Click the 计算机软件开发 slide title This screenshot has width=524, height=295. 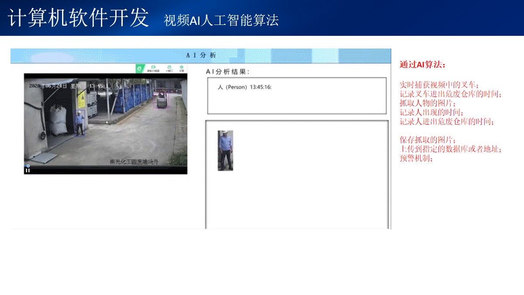pos(79,18)
